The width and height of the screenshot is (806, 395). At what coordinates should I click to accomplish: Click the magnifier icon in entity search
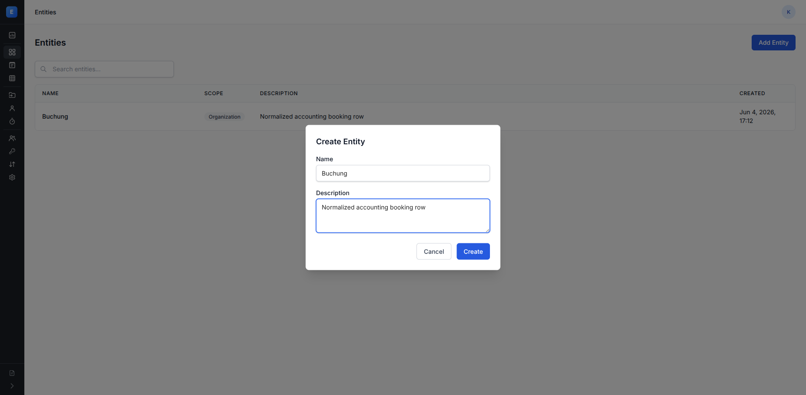pos(43,69)
